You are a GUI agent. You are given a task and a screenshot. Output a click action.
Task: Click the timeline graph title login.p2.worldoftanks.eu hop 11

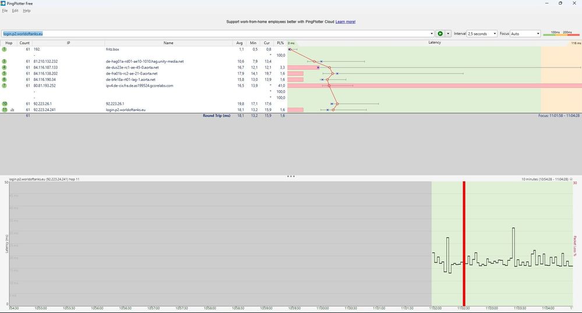coord(44,179)
